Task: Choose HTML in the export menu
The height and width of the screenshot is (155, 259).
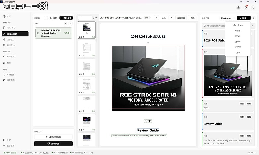Action: (x=238, y=36)
